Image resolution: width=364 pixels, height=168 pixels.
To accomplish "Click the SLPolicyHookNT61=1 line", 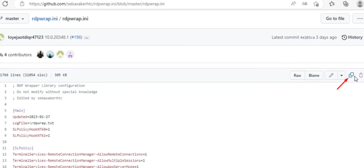I will tap(31, 136).
